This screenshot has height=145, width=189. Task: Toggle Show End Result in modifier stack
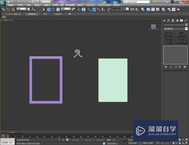[171, 67]
